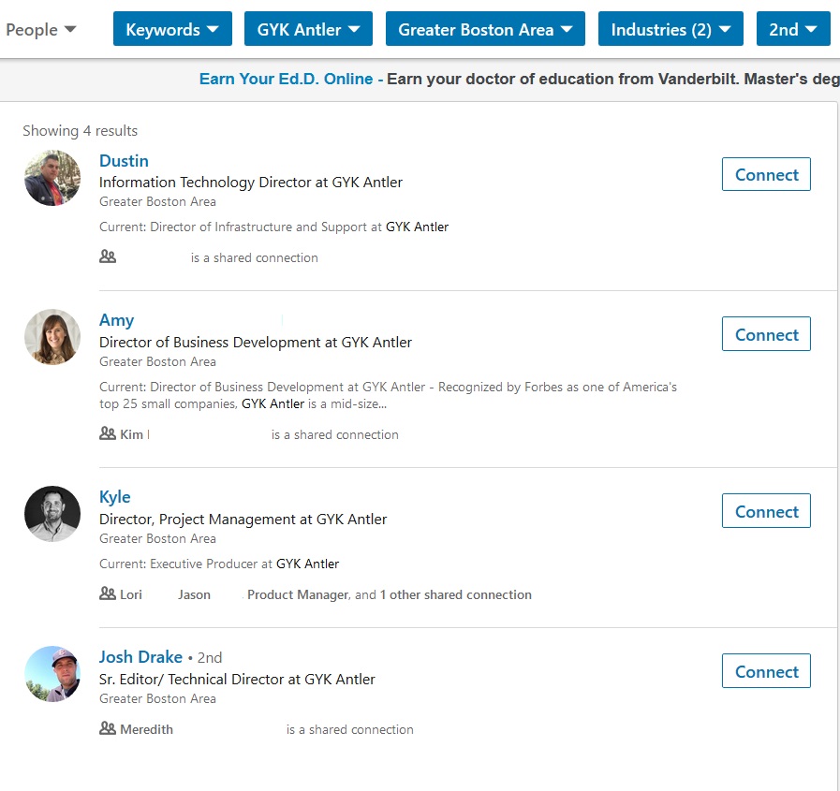Click the Earn Your Ed.D. Online ad link
This screenshot has height=791, width=840.
click(x=286, y=80)
